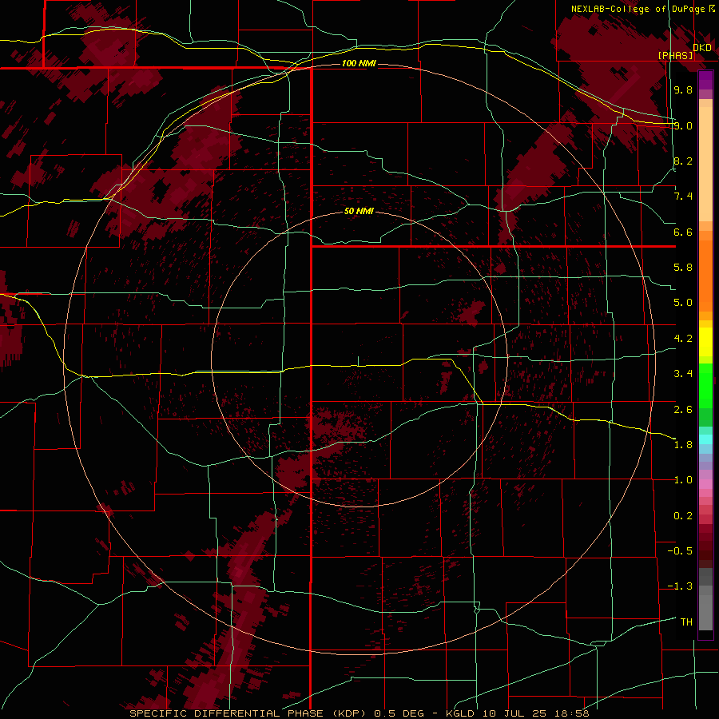719x719 pixels.
Task: Click the purple band topping the color scale
Action: click(x=705, y=80)
